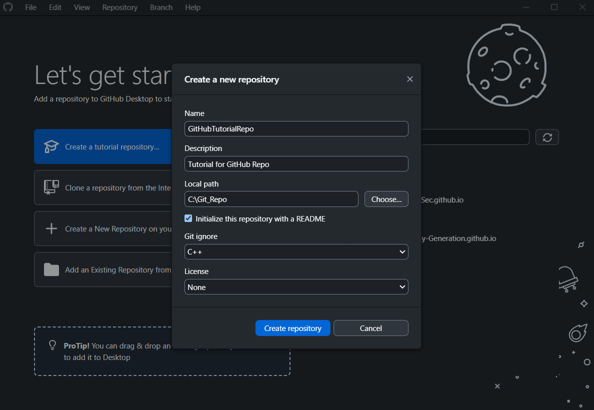Open the File menu
Viewport: 594px width, 410px height.
coord(30,7)
